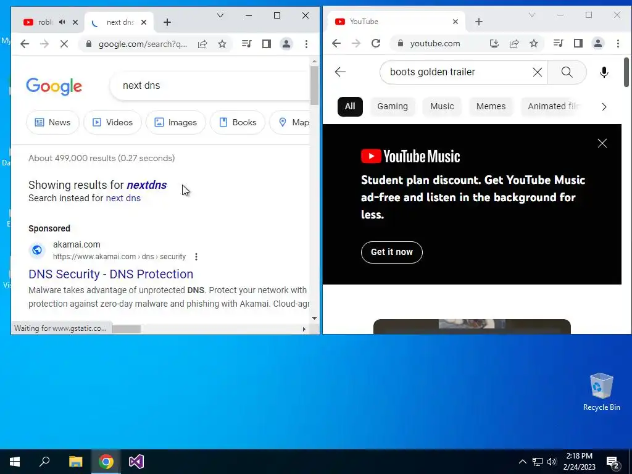Click scroll right arrow in Google window
This screenshot has width=632, height=474.
(304, 329)
